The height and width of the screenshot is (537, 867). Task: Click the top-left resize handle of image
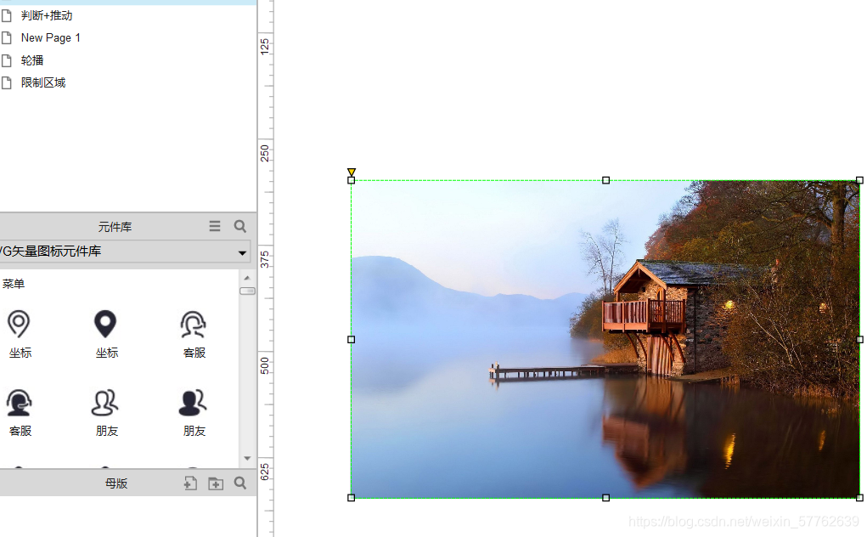tap(351, 180)
